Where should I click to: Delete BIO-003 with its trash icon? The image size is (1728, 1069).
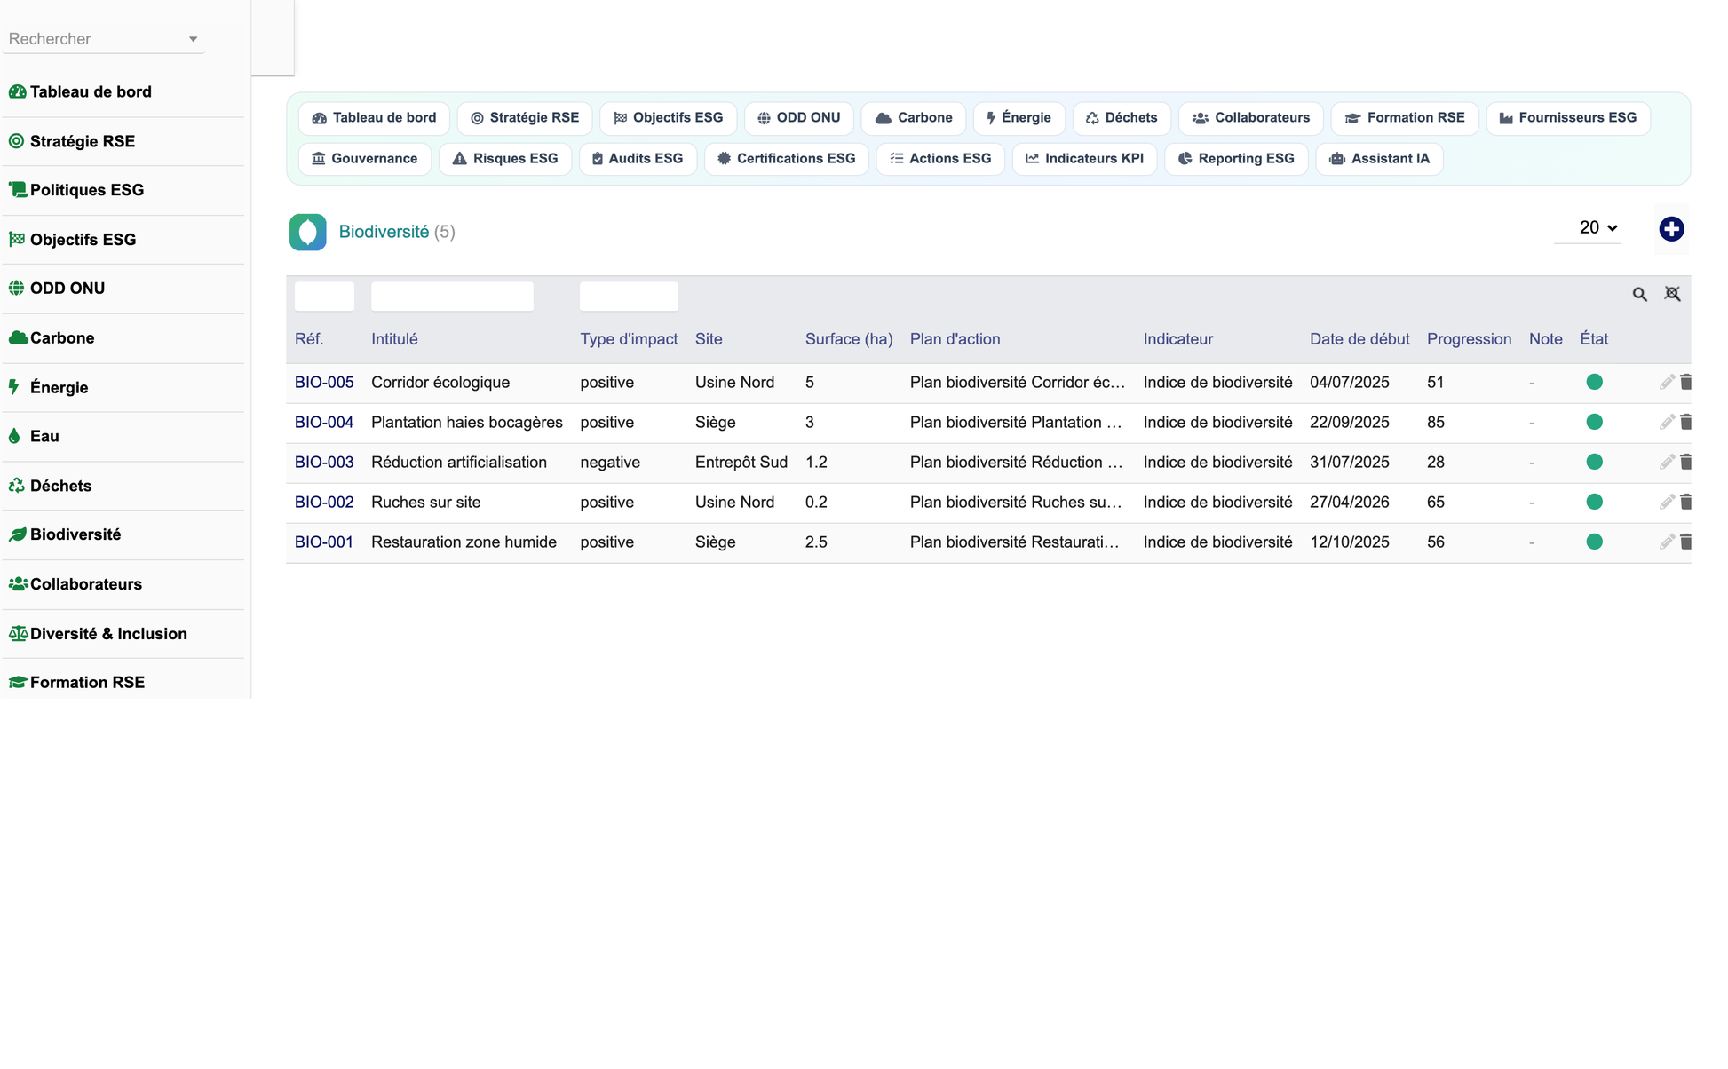click(x=1685, y=462)
